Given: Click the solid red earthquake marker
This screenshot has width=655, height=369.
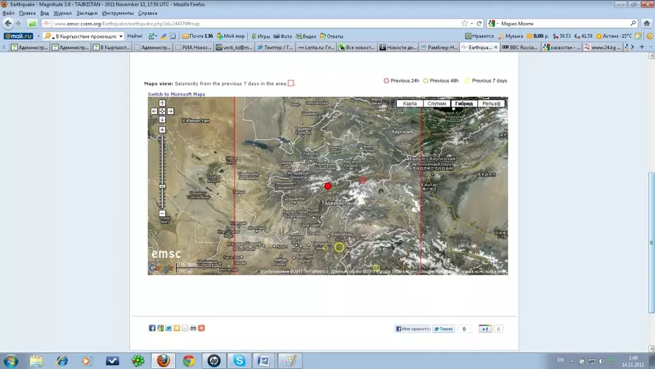Looking at the screenshot, I should (x=328, y=186).
